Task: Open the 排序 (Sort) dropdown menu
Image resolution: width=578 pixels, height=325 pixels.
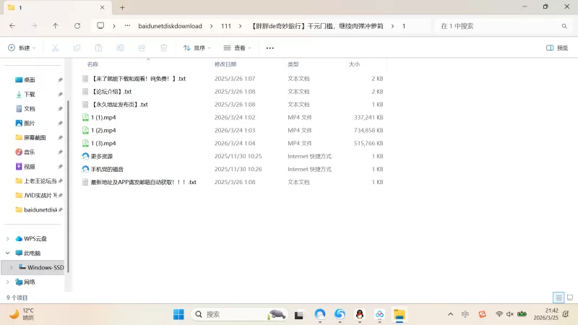Action: click(197, 48)
